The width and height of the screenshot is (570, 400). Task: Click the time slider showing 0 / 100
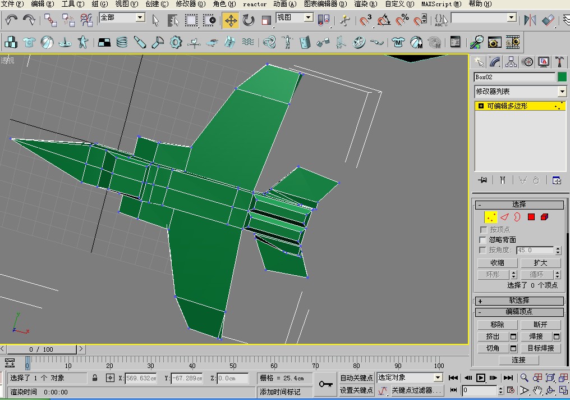(42, 350)
